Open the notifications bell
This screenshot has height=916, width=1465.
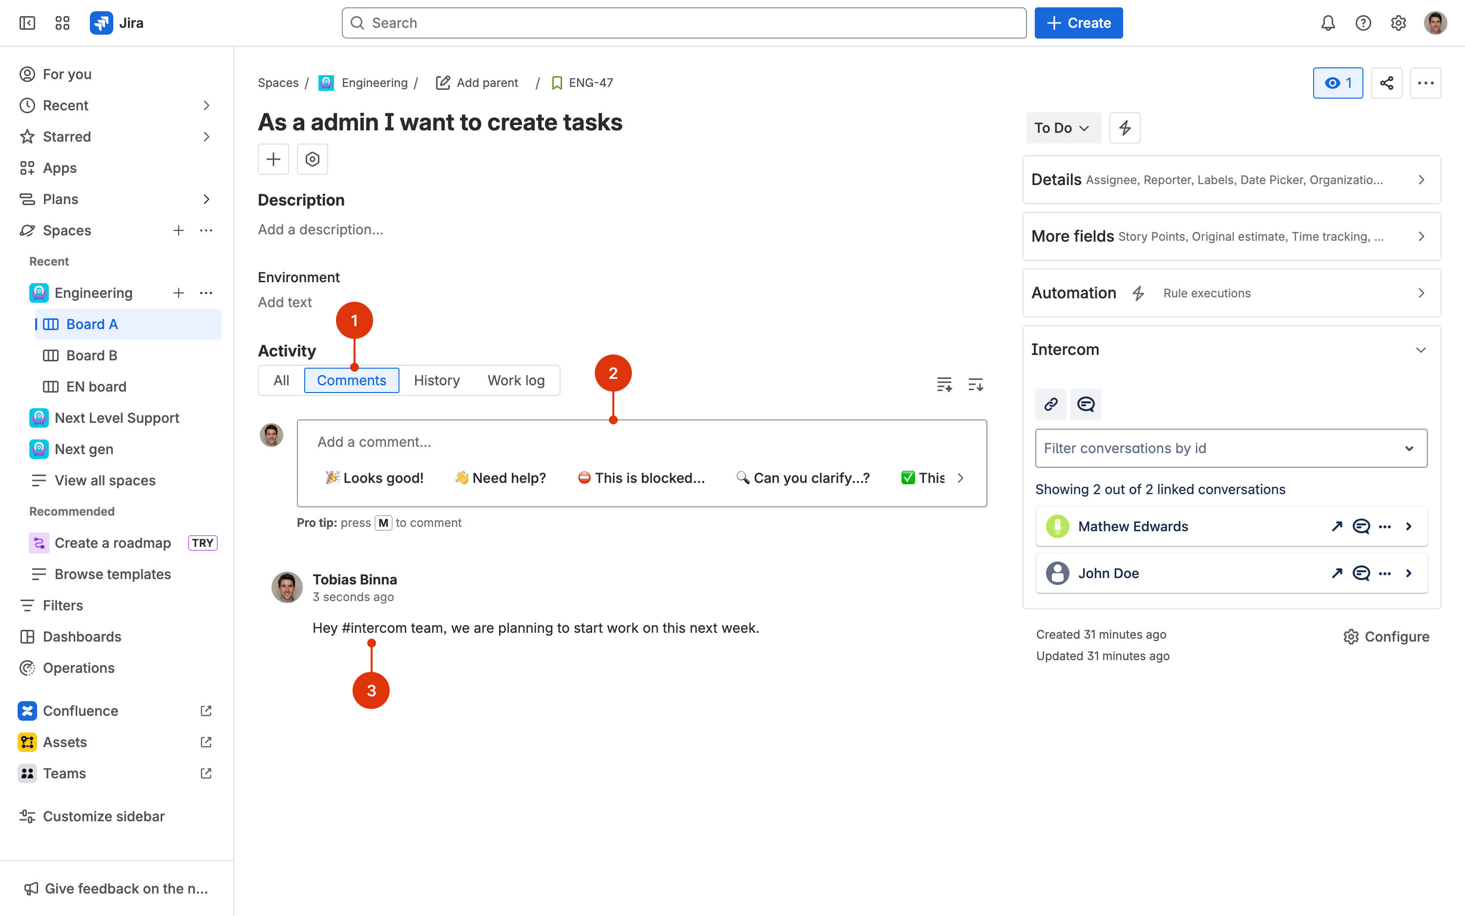tap(1327, 23)
